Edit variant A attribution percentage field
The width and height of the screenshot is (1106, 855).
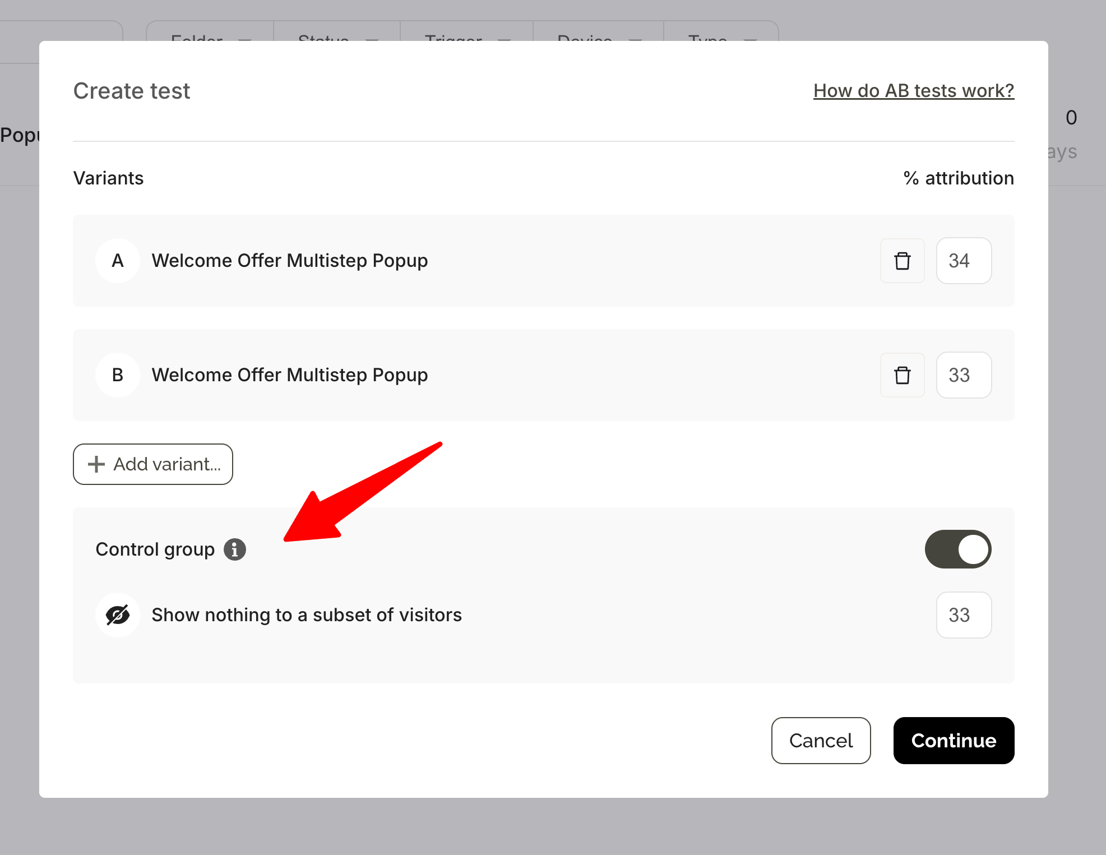coord(963,261)
